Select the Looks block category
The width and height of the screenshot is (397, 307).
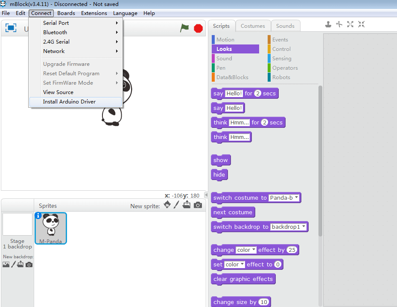[x=235, y=49]
